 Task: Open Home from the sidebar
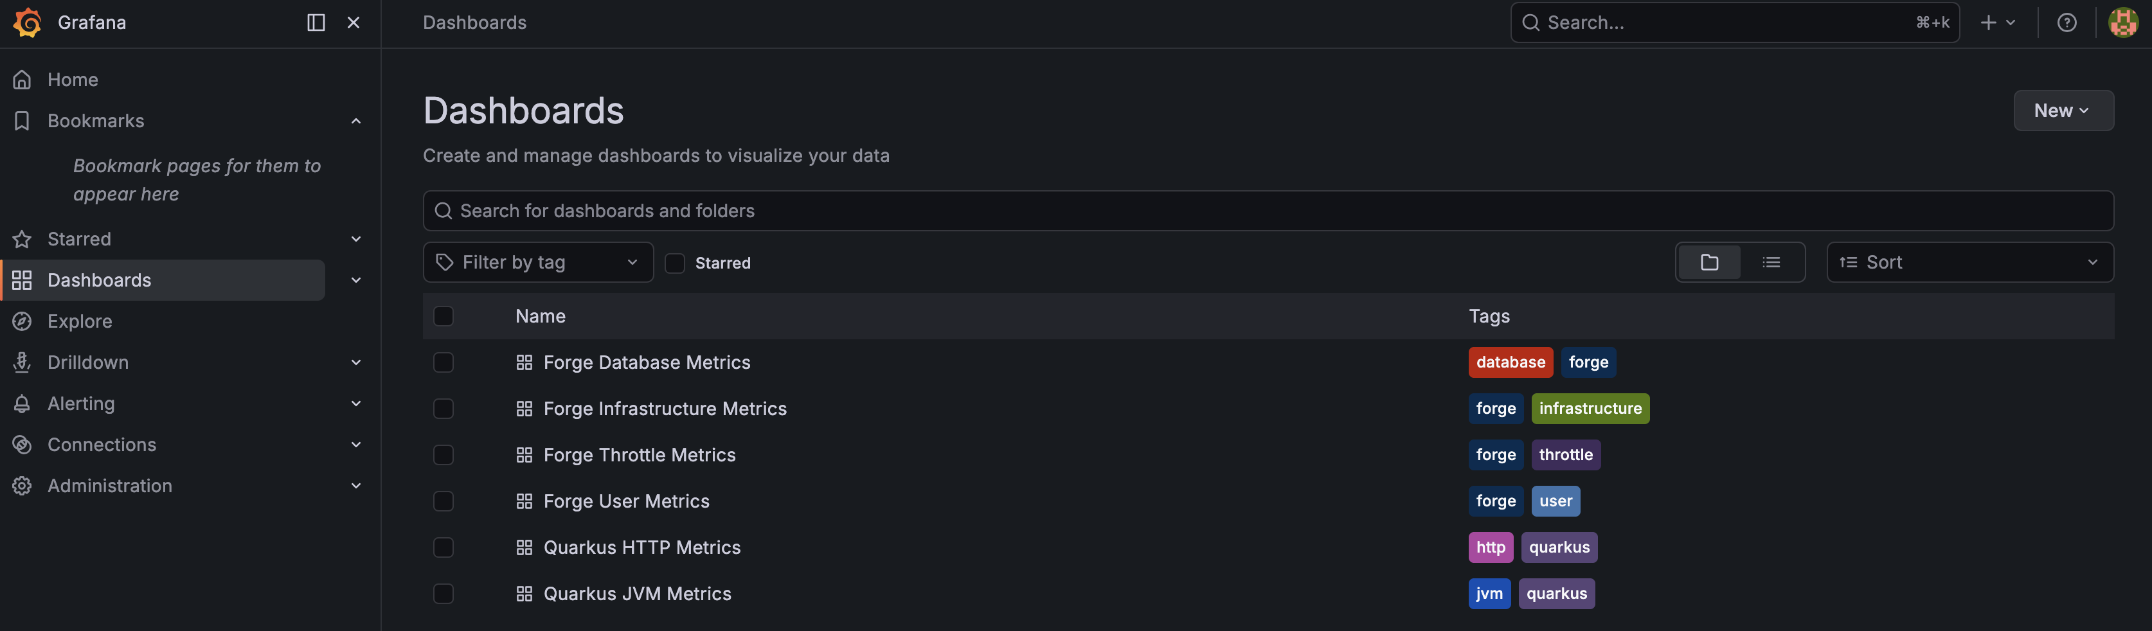(73, 79)
